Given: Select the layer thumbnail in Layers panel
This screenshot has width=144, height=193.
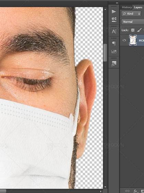Looking at the screenshot, I should (x=133, y=40).
